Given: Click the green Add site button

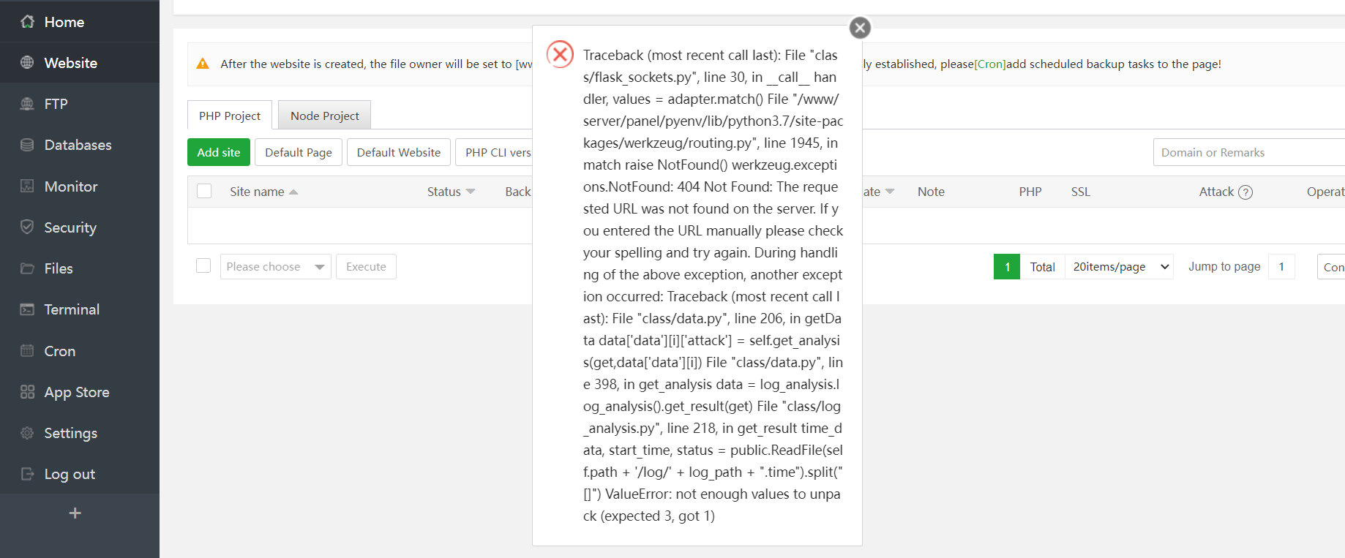Looking at the screenshot, I should pyautogui.click(x=218, y=152).
